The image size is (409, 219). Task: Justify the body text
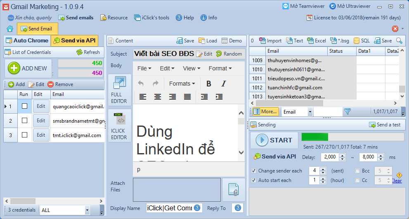(187, 97)
